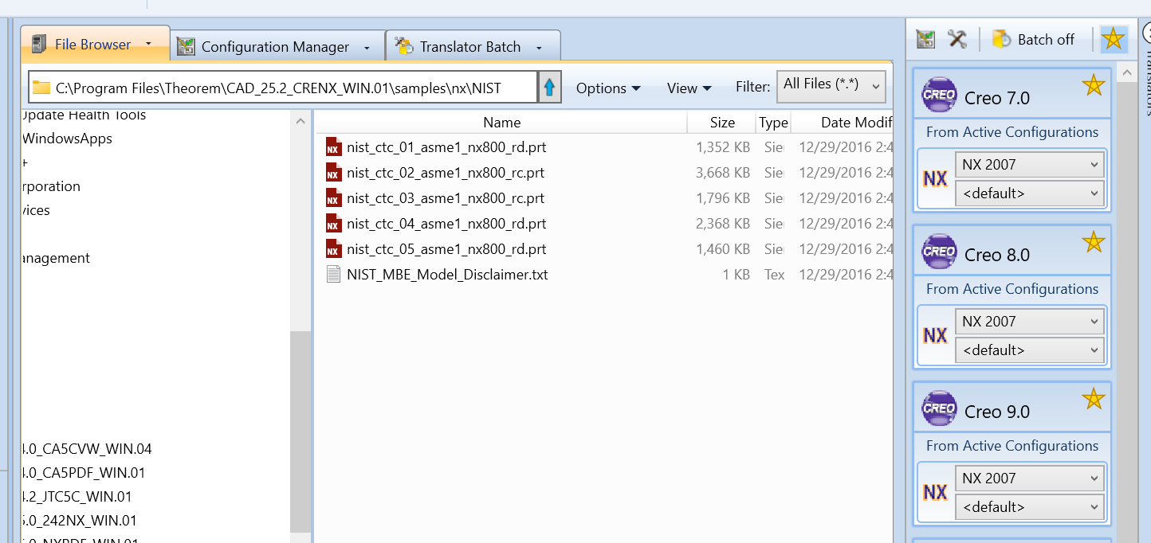Select file nist_ctc_03_asme1_nx800_rc.prt
This screenshot has height=543, width=1151.
tap(446, 198)
